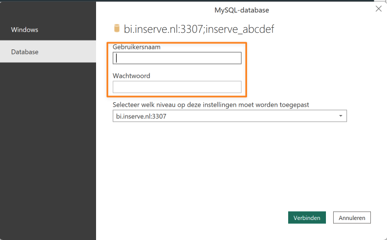387x240 pixels.
Task: Open the bi.inserve.nl:3307 level dropdown
Action: tap(229, 116)
